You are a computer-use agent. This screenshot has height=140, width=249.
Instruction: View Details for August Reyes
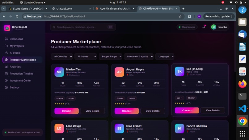153,111
